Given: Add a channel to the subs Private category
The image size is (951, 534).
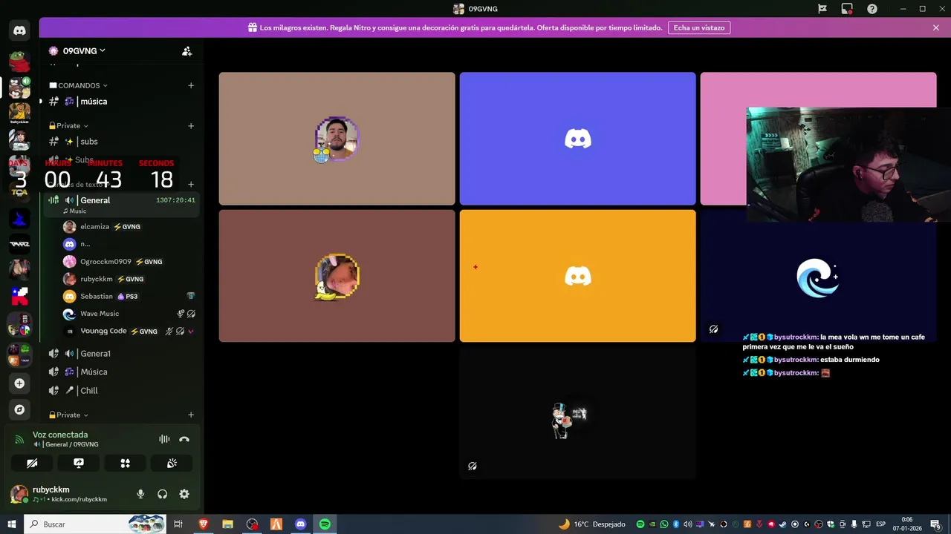Looking at the screenshot, I should click(191, 125).
